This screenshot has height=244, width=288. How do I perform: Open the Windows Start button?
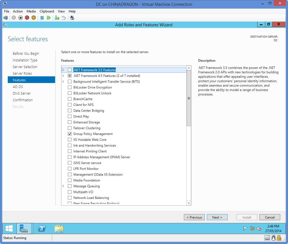click(x=9, y=229)
